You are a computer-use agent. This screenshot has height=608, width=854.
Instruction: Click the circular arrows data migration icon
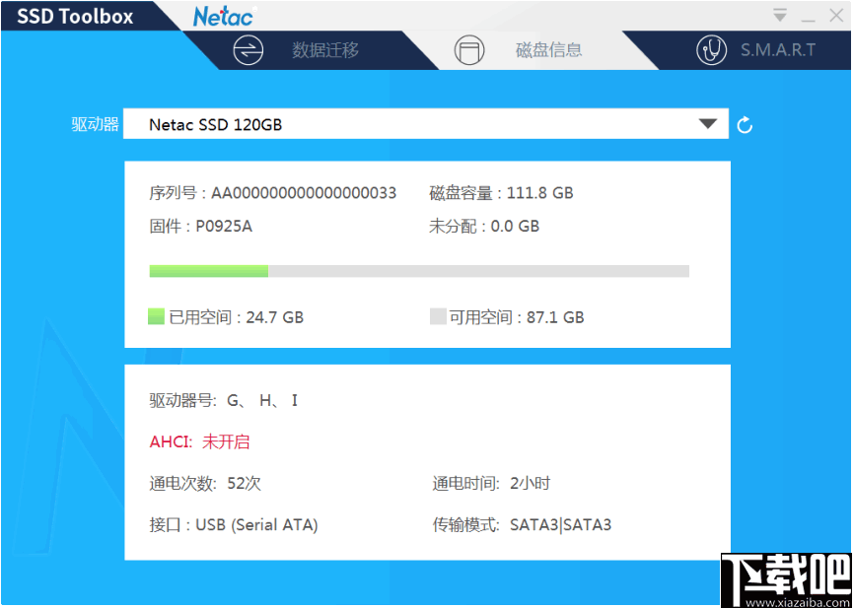tap(249, 49)
